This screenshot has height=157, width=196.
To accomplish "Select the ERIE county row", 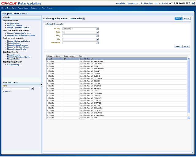I will tap(116, 118).
